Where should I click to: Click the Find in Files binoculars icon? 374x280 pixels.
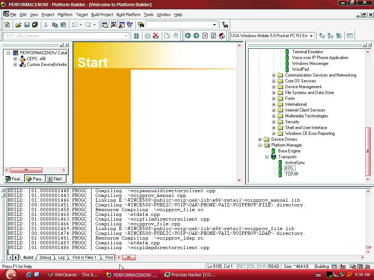pyautogui.click(x=141, y=25)
